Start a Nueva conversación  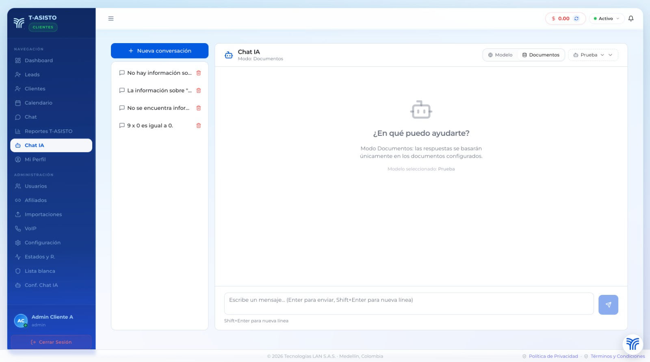tap(159, 51)
